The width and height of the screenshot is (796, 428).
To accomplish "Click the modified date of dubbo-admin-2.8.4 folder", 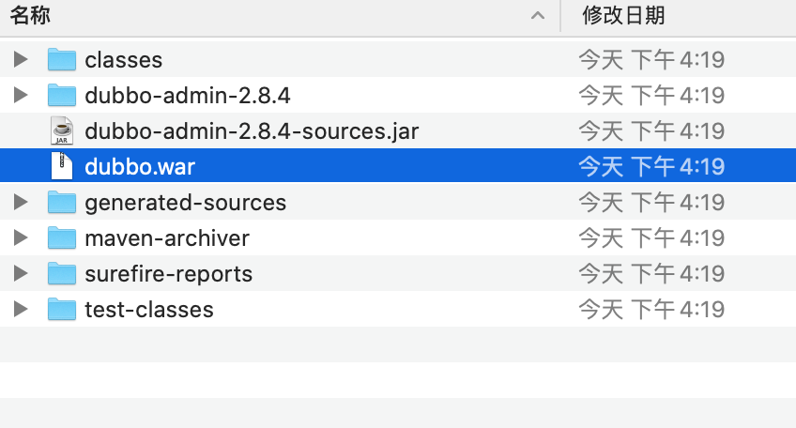I will 651,96.
